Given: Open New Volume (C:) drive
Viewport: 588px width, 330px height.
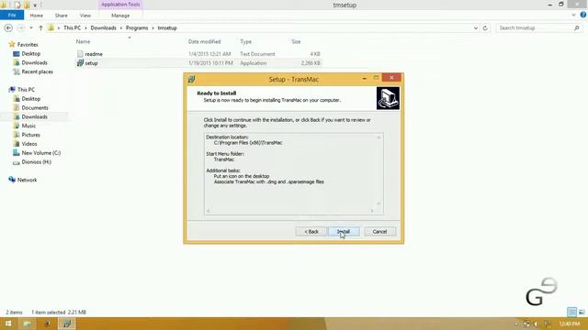Looking at the screenshot, I should tap(40, 153).
